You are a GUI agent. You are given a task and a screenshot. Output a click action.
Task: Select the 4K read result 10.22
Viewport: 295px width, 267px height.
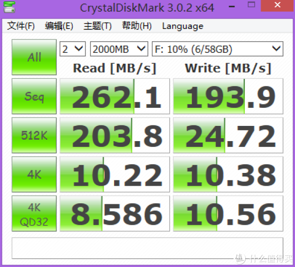(x=115, y=174)
